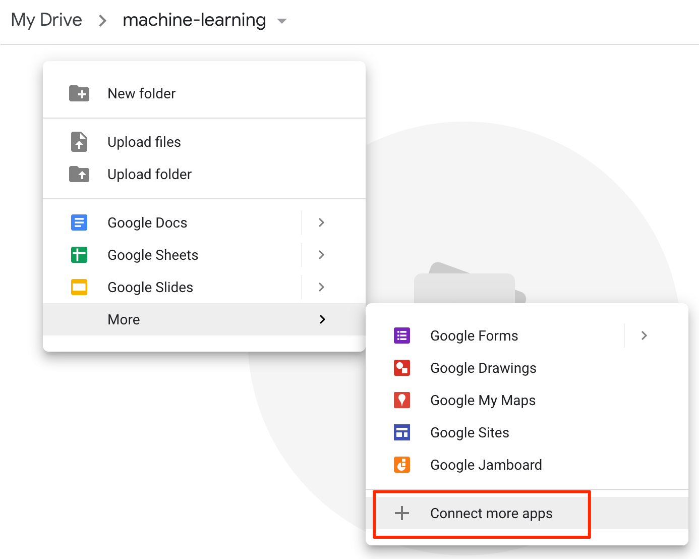Expand the Google Forms submenu arrow

[x=644, y=336]
